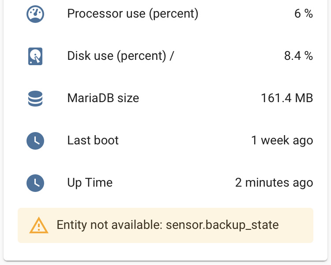Click the 2 minutes ago value
This screenshot has height=265, width=331.
[274, 183]
